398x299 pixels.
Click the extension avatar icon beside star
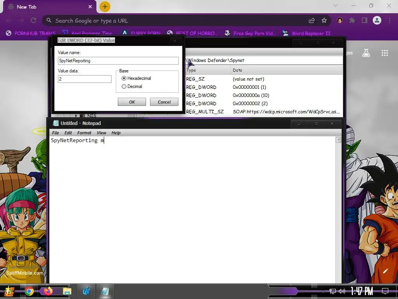340,20
